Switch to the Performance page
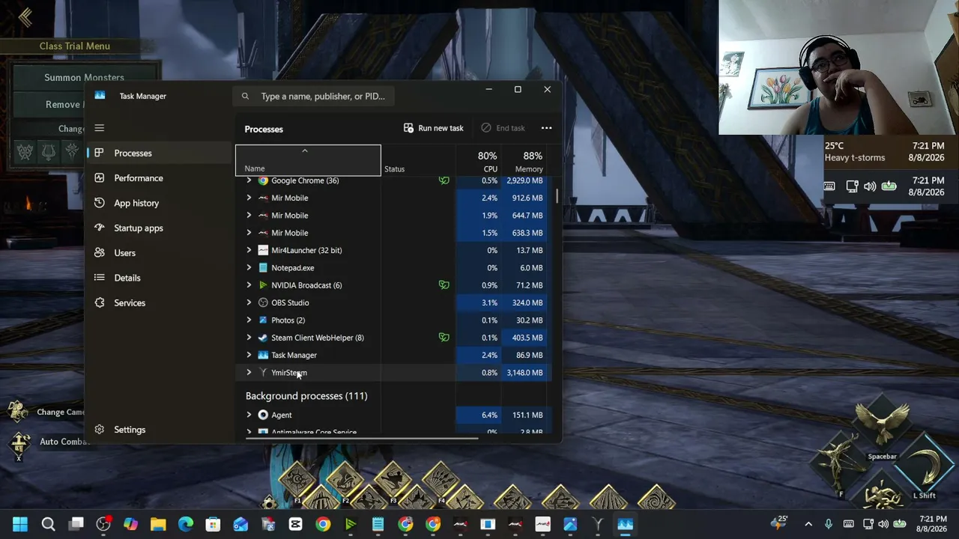 click(159, 178)
